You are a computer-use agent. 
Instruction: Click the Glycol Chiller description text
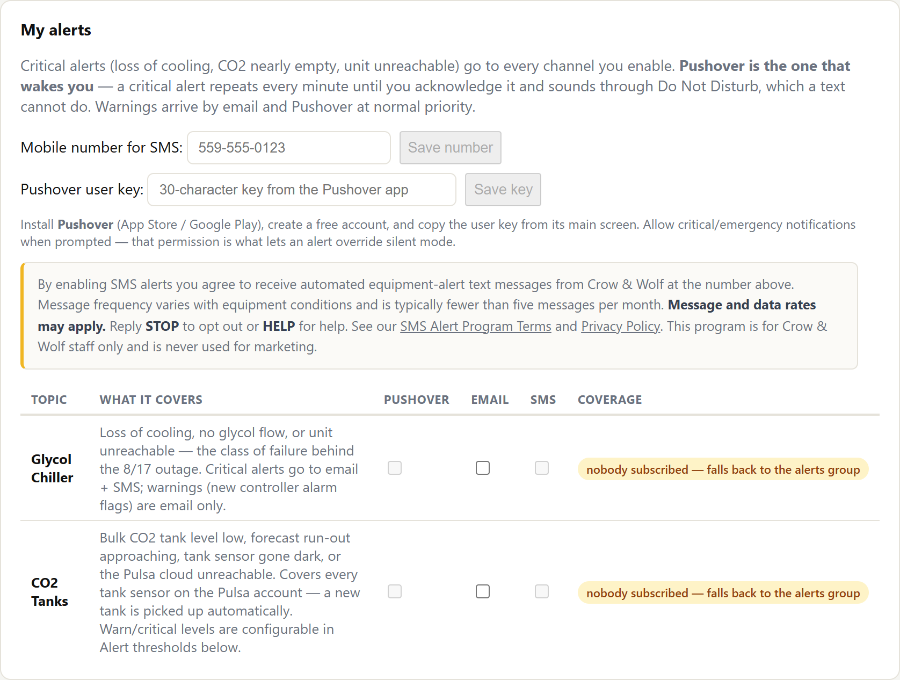click(x=230, y=469)
